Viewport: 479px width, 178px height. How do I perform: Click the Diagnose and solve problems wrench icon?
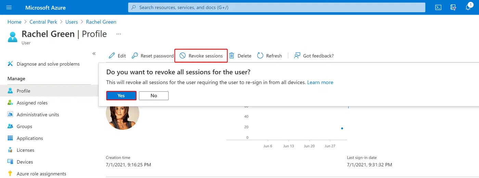coord(10,64)
